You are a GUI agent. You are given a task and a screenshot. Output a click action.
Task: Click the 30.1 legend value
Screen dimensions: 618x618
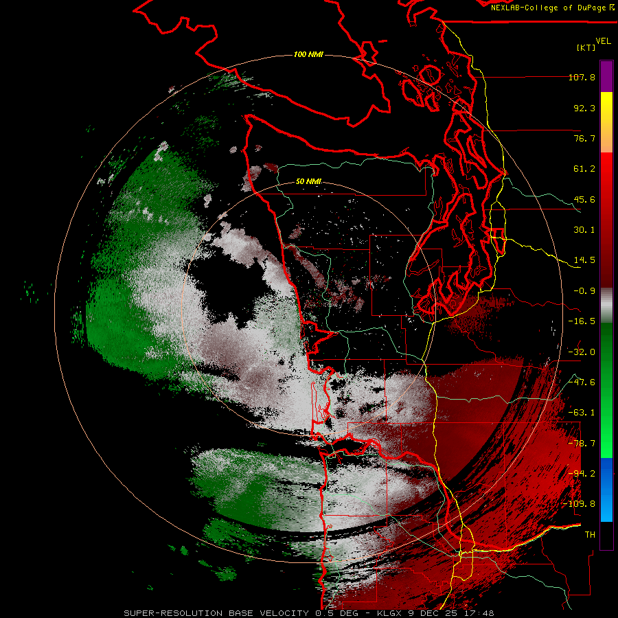[x=584, y=230]
